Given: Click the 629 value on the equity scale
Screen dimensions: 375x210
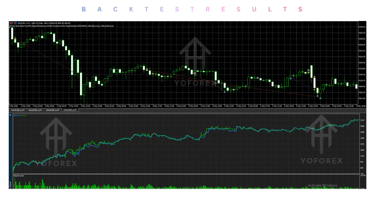Looking at the screenshot, I should click(362, 168).
